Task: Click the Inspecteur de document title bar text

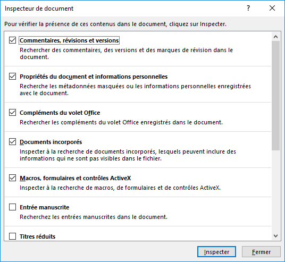Action: [39, 9]
